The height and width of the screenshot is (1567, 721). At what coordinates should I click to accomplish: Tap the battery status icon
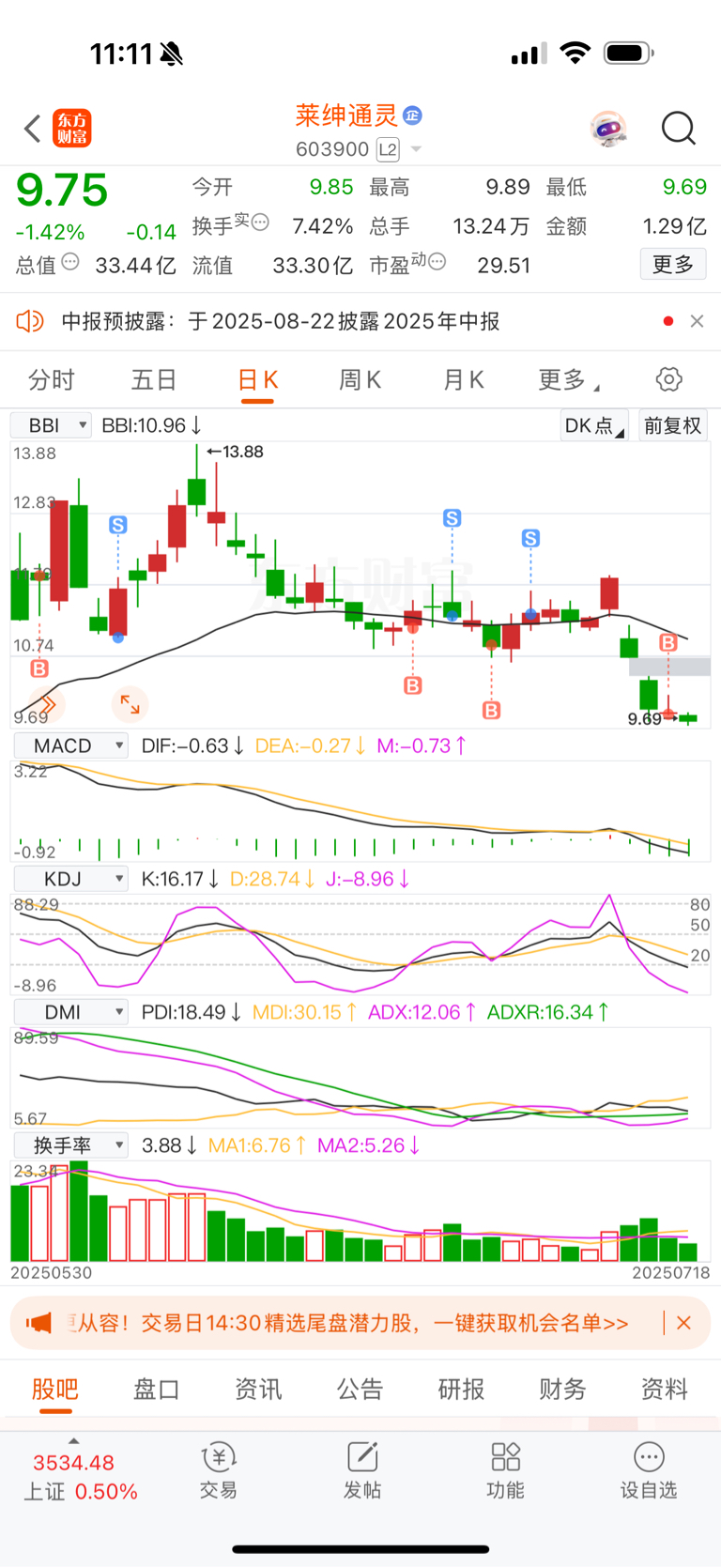coord(629,54)
